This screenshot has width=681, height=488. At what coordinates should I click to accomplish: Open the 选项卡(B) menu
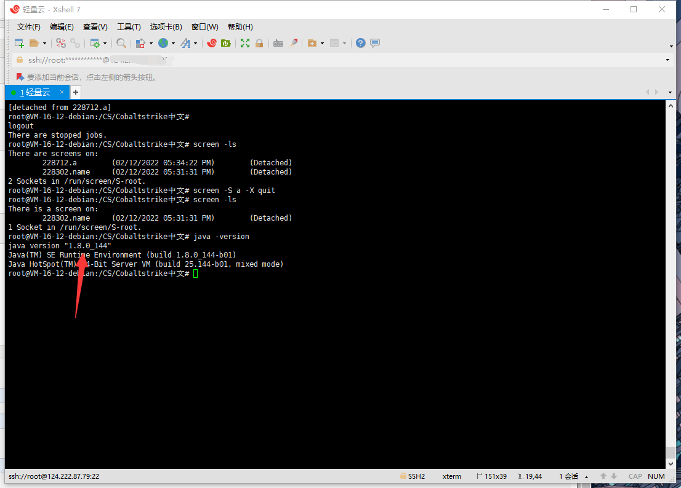(166, 27)
